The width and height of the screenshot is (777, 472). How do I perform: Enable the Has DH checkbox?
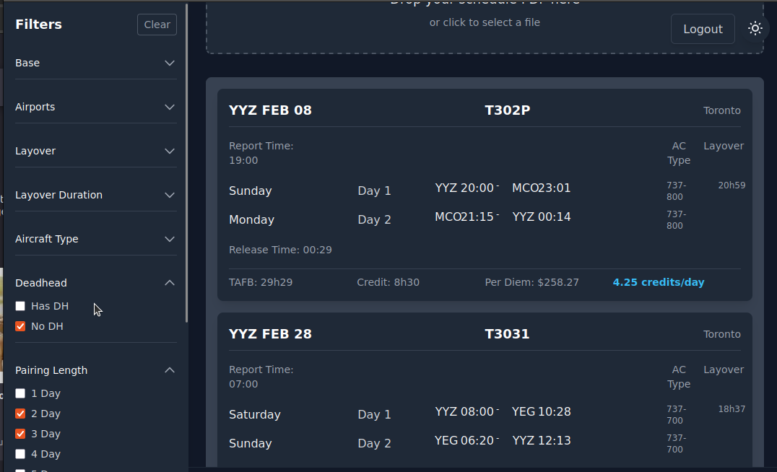point(20,306)
